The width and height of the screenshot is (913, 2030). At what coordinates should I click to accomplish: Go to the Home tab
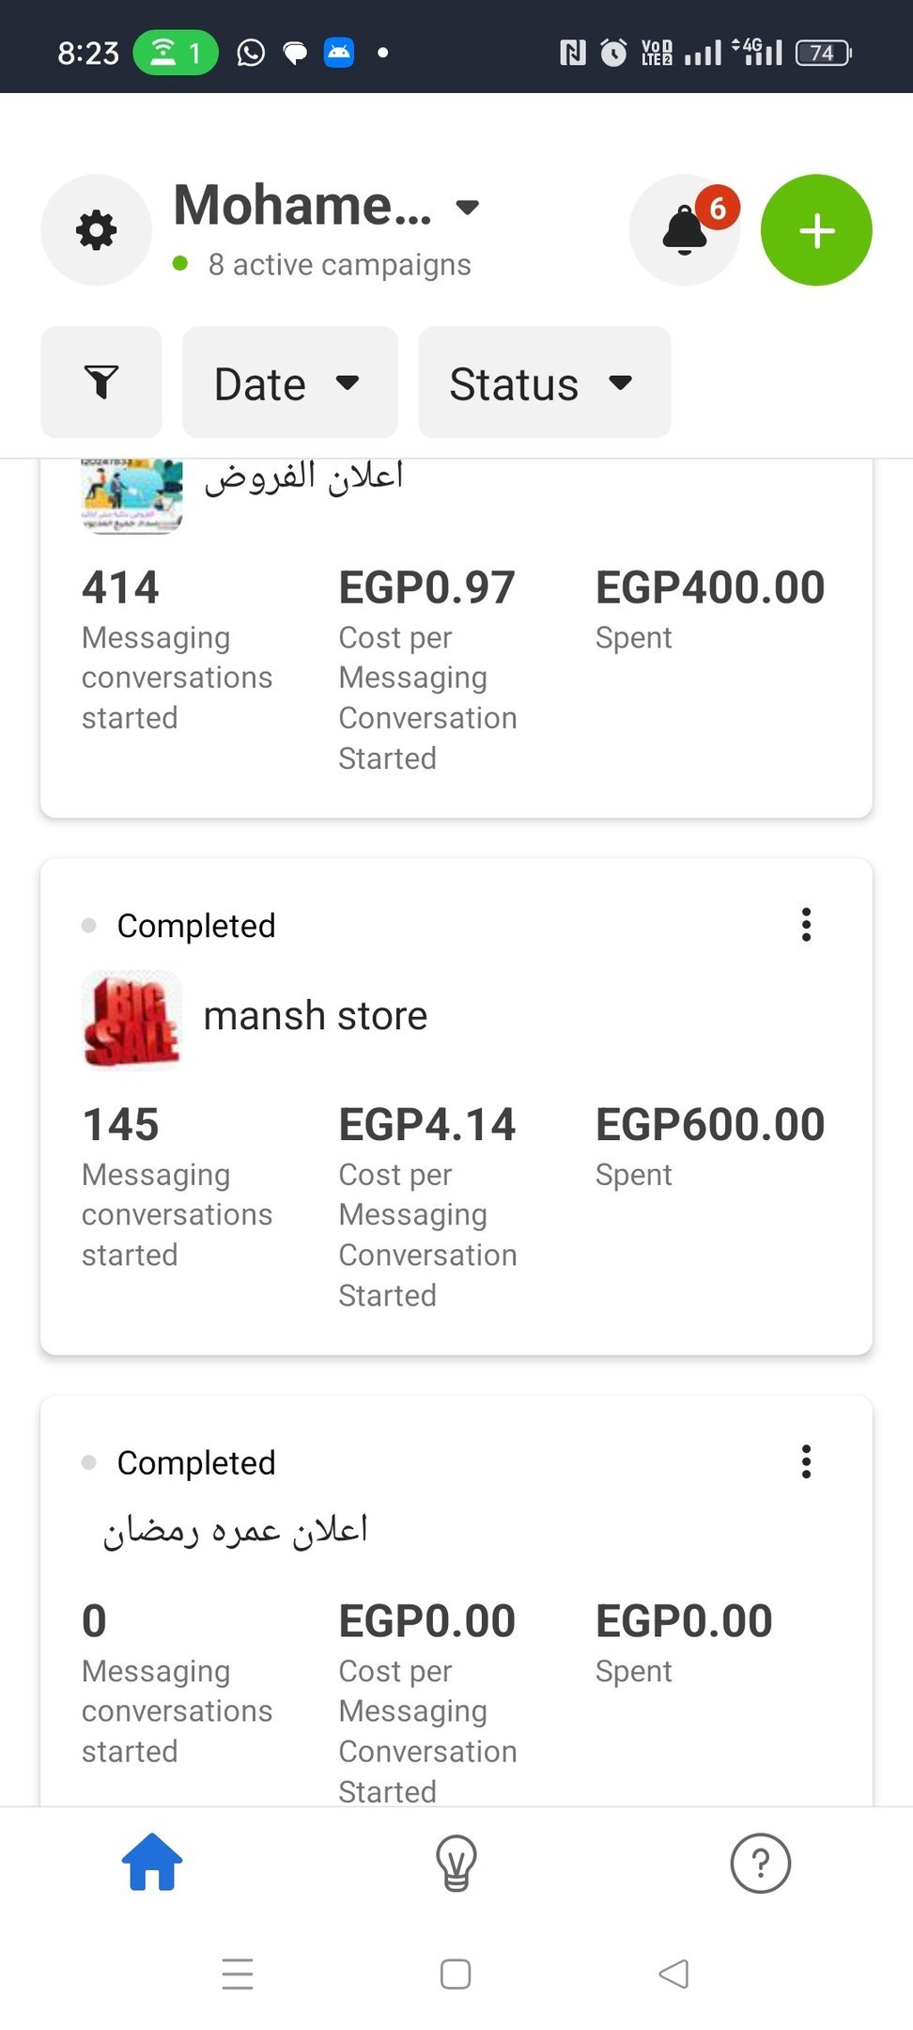(x=152, y=1861)
